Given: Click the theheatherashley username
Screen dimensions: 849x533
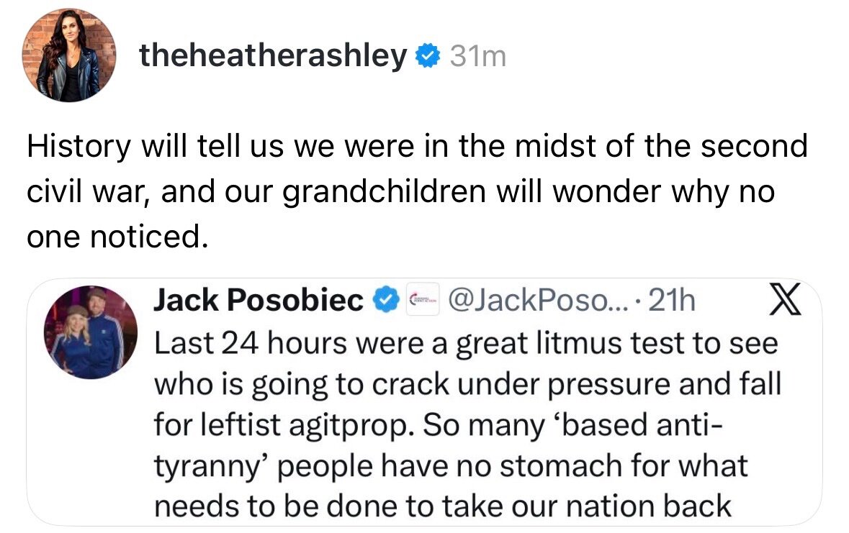Looking at the screenshot, I should point(273,55).
